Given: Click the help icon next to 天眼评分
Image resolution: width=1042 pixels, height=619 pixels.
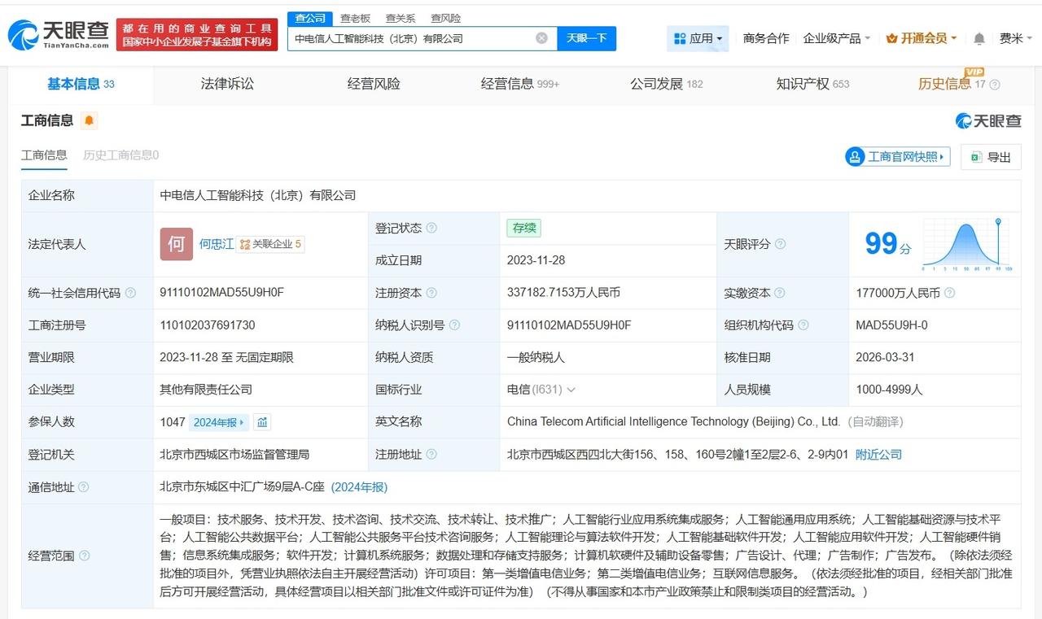Looking at the screenshot, I should pyautogui.click(x=780, y=244).
